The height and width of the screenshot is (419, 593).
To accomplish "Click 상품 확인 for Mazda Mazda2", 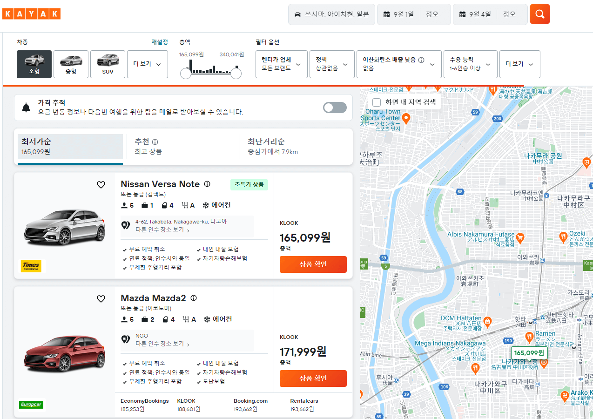I will pos(313,378).
